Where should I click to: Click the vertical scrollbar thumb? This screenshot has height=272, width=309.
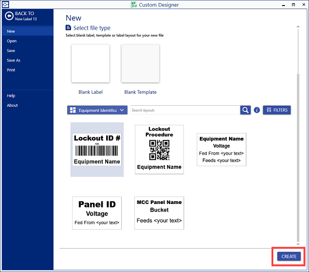[298, 158]
